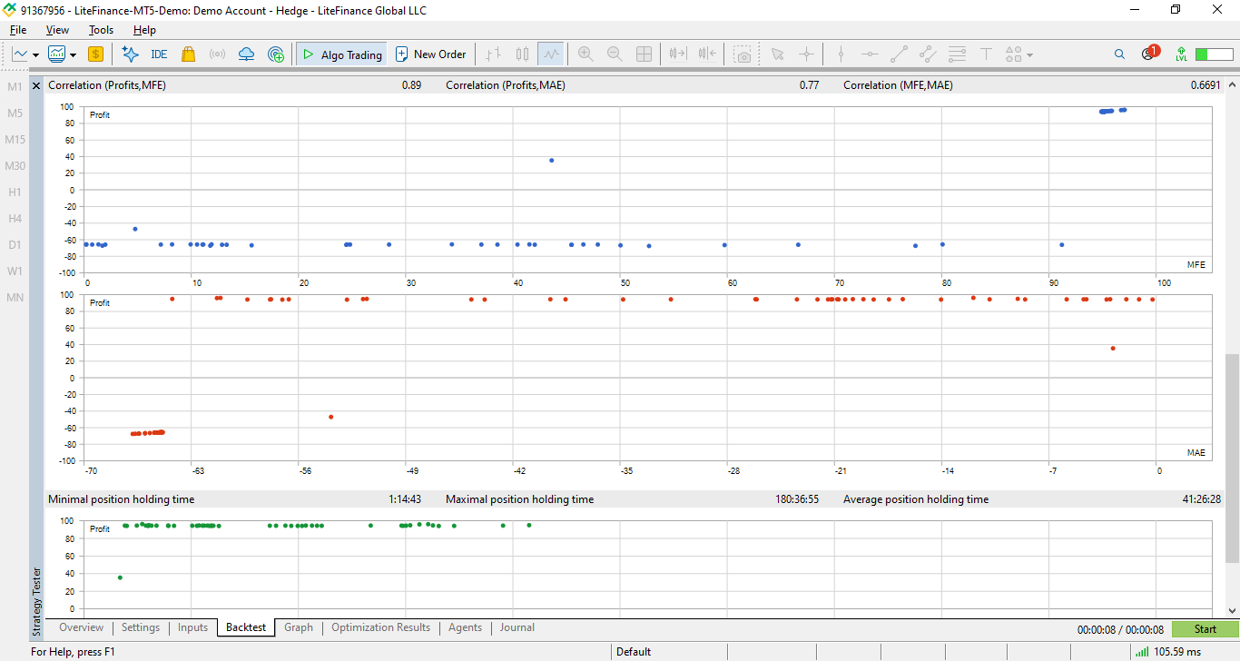Click the gold dollar sign icon
1240x661 pixels.
95,54
